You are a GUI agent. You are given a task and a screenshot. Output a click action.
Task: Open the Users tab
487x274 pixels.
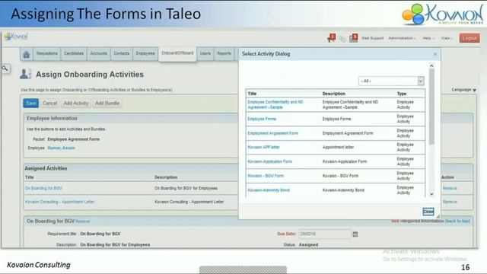[205, 54]
